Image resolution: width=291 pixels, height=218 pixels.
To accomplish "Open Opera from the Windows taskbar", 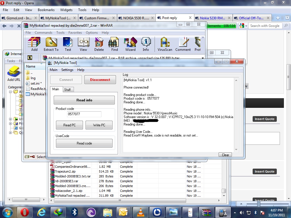I will (x=25, y=212).
